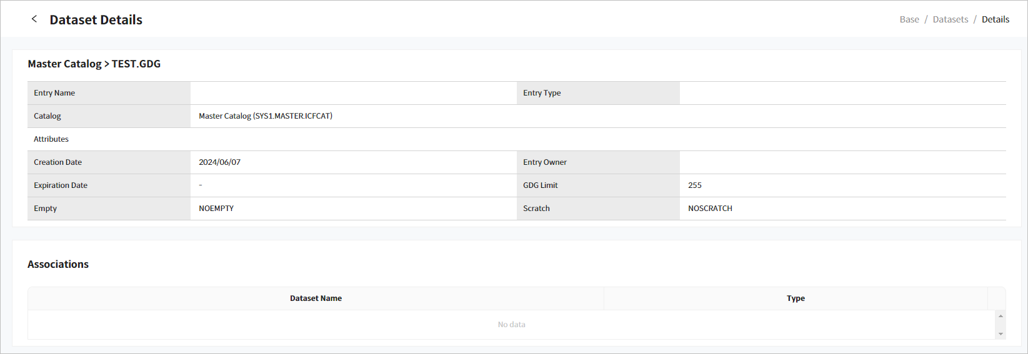1028x354 pixels.
Task: Click the GDG Limit value 255
Action: [x=694, y=185]
